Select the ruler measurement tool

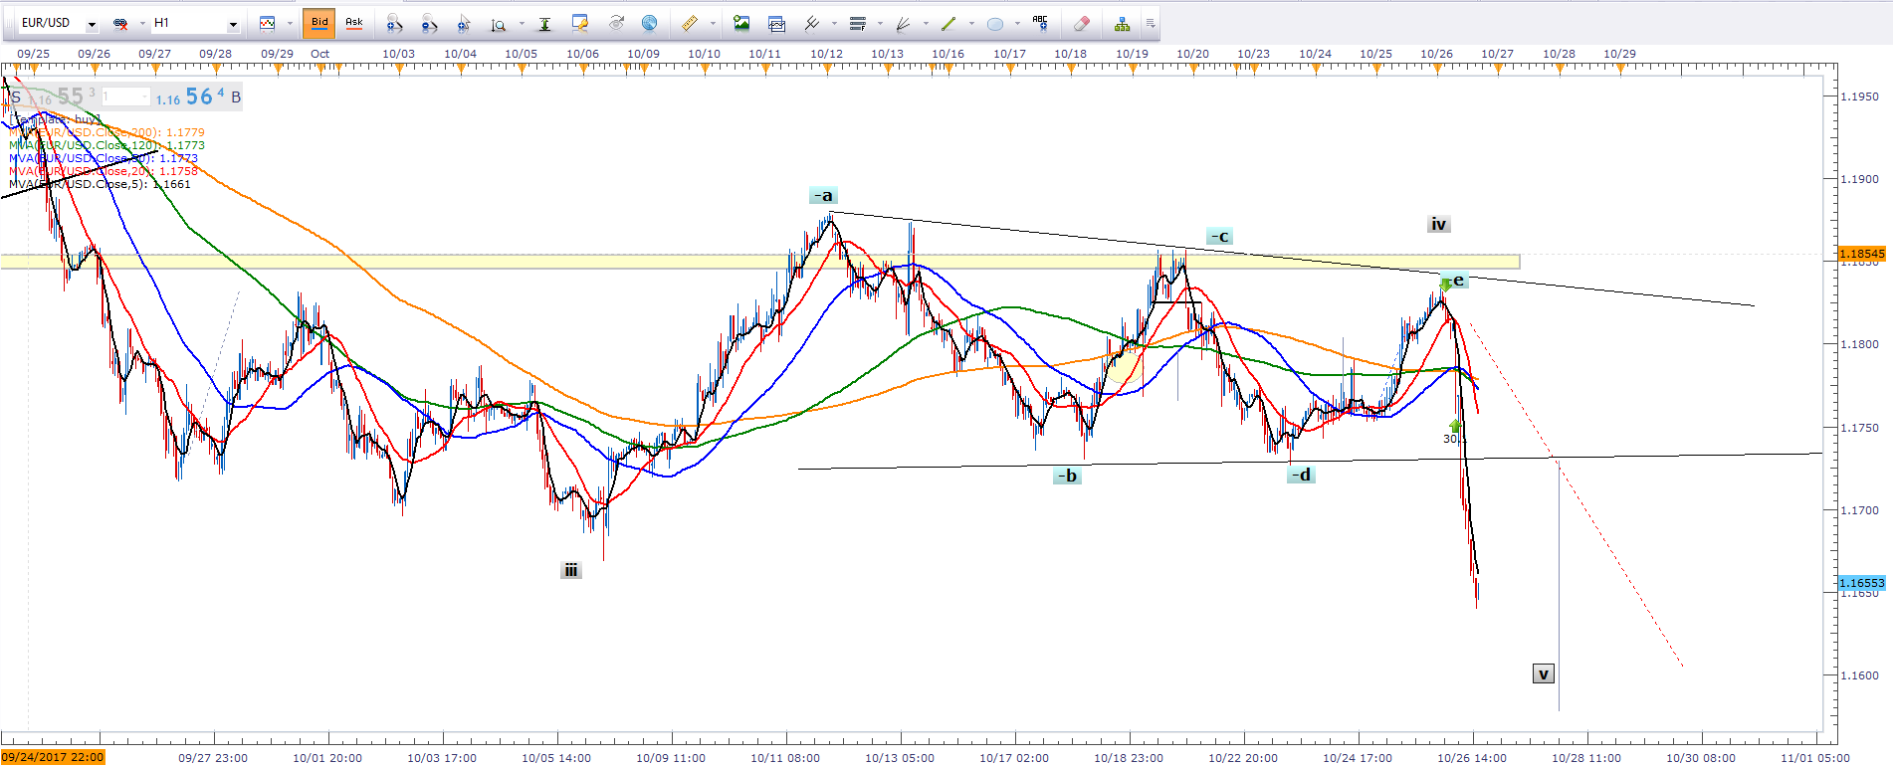690,23
